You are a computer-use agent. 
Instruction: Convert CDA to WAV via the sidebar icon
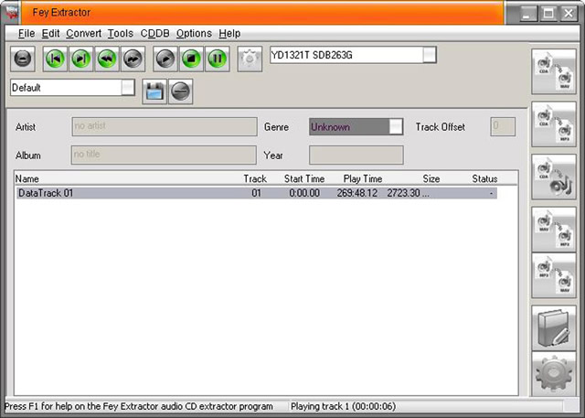554,71
